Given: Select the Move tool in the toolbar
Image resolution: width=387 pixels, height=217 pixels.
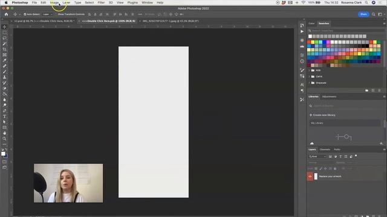Looking at the screenshot, I should tap(4, 27).
